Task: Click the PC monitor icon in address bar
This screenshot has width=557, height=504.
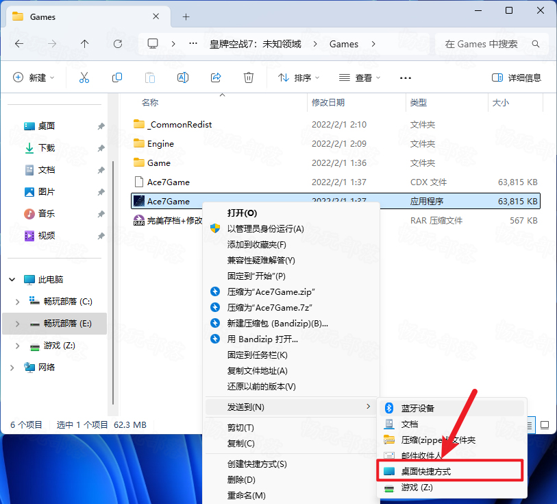Action: 153,44
